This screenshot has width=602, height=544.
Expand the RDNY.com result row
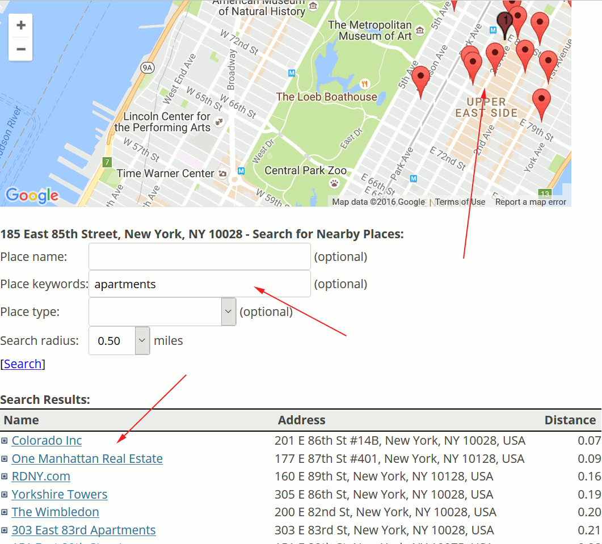[x=4, y=476]
